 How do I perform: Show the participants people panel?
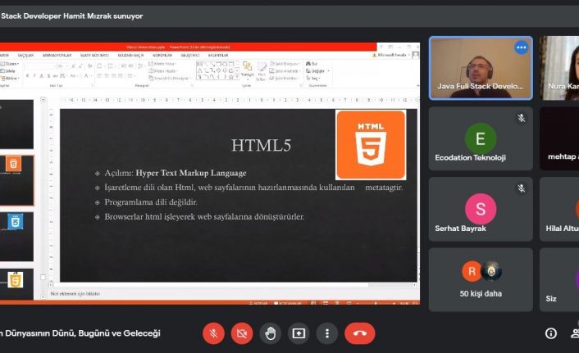(x=575, y=333)
